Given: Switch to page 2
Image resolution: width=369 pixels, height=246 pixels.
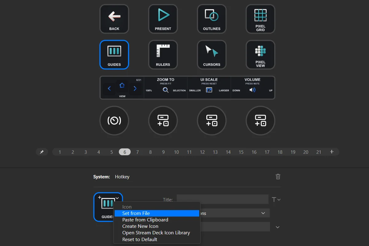Looking at the screenshot, I should (73, 152).
